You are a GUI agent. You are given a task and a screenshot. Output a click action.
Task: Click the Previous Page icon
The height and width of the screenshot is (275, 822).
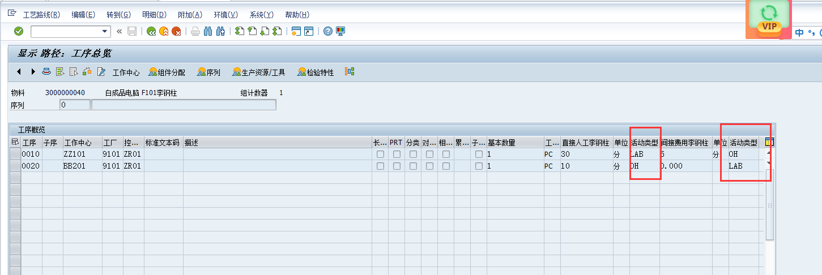252,31
